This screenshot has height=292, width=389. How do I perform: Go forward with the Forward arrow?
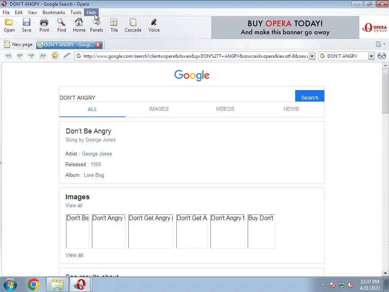(31, 56)
